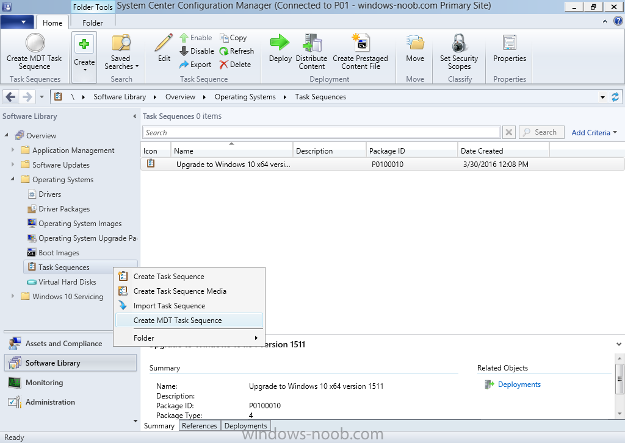
Task: Collapse the Overview tree node
Action: click(6, 135)
